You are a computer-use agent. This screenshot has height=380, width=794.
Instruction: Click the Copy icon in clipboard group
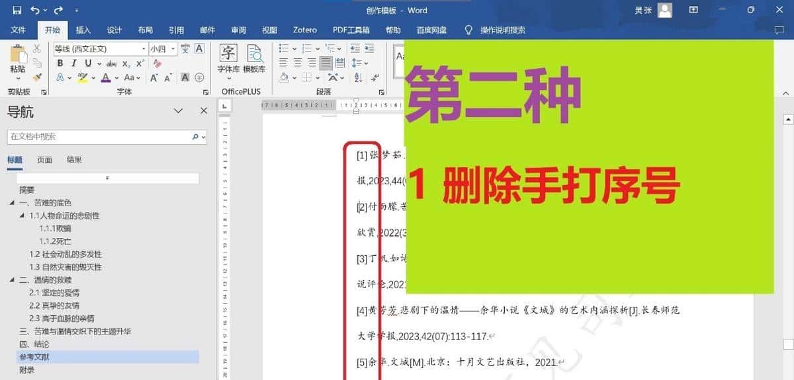click(x=37, y=63)
